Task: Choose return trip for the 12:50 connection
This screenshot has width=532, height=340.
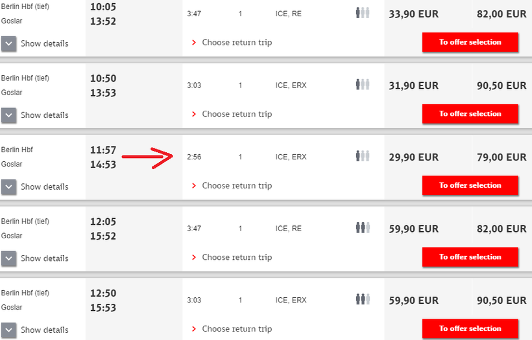Action: (x=236, y=329)
